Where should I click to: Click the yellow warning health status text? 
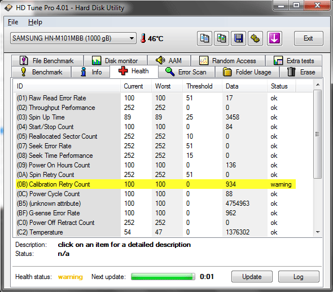pos(71,277)
